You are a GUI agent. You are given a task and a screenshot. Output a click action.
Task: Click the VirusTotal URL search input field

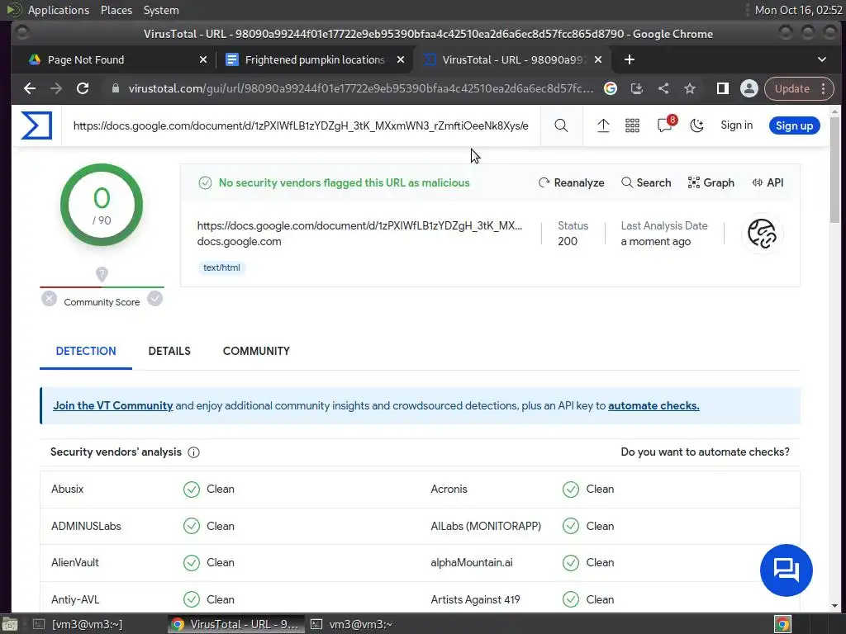coord(301,125)
